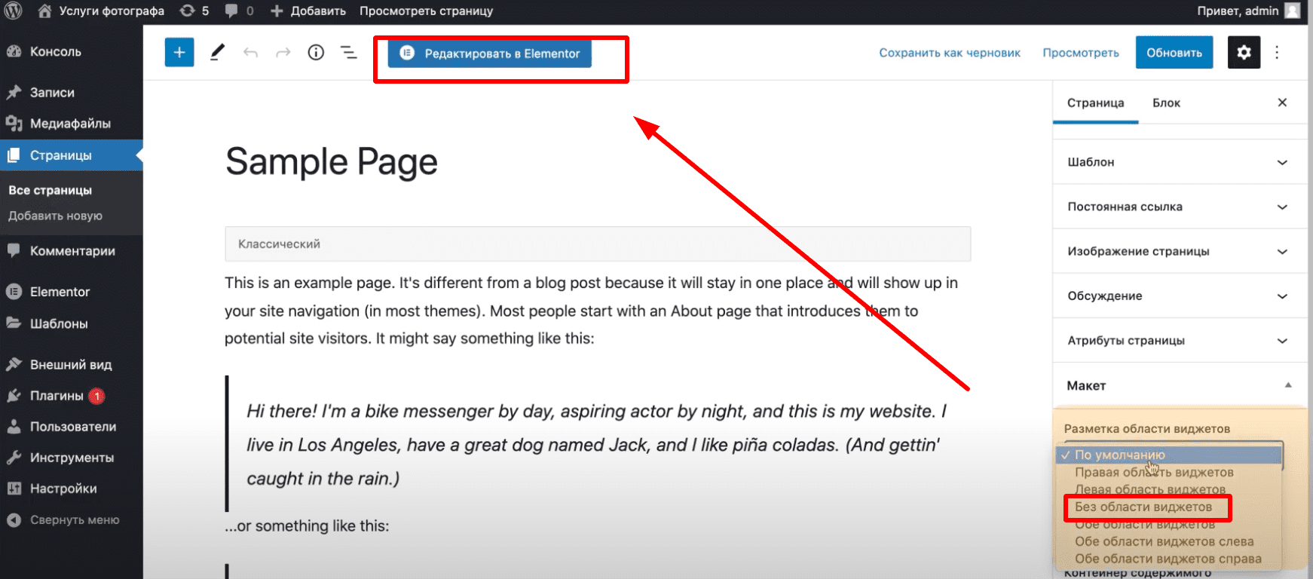Expand the 'Постоянная ссылка' section

pyautogui.click(x=1180, y=207)
